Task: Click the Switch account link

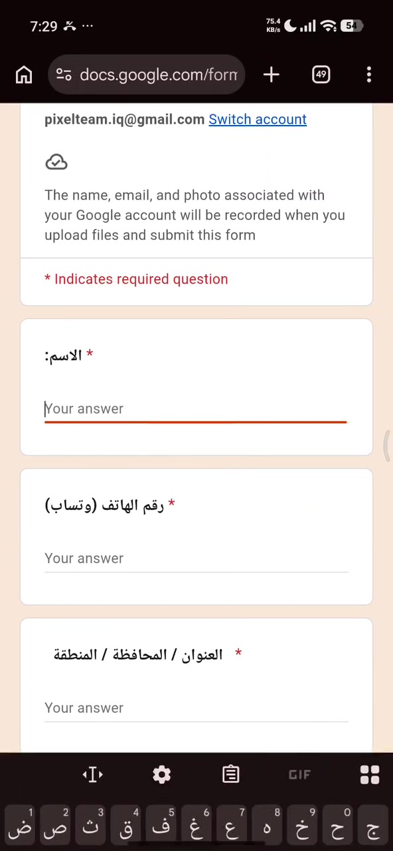Action: point(258,119)
